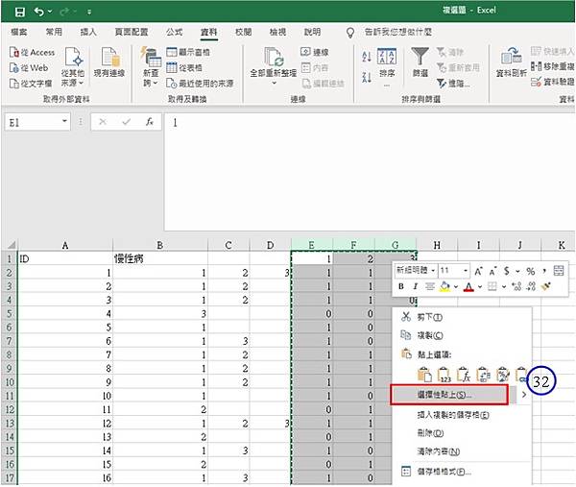This screenshot has height=487, width=576.
Task: Toggle center alignment in the mini toolbar
Action: [429, 286]
